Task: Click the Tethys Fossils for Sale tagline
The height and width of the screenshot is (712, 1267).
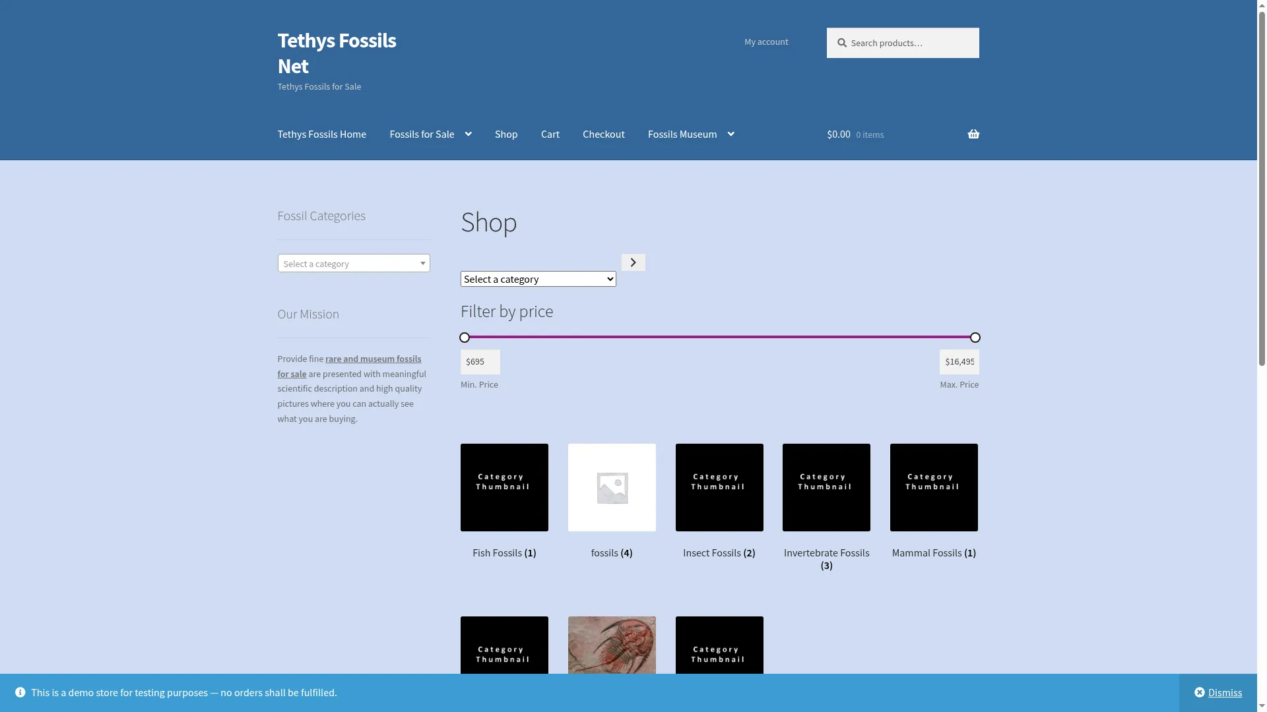Action: pos(319,86)
